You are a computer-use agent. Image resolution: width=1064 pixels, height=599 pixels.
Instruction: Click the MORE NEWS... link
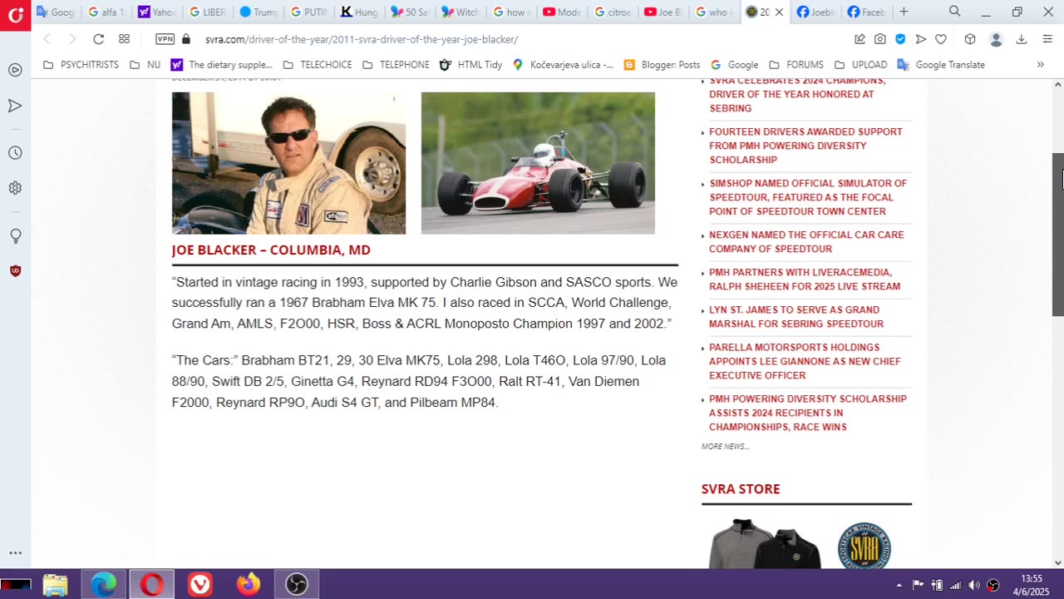click(725, 447)
